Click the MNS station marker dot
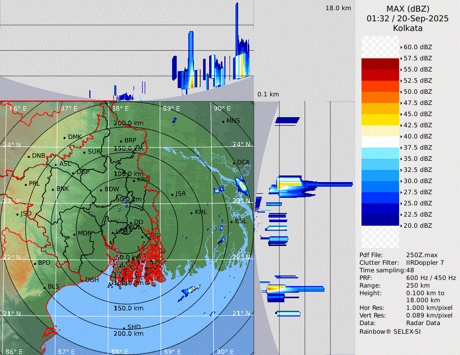460x355 pixels. click(x=223, y=121)
